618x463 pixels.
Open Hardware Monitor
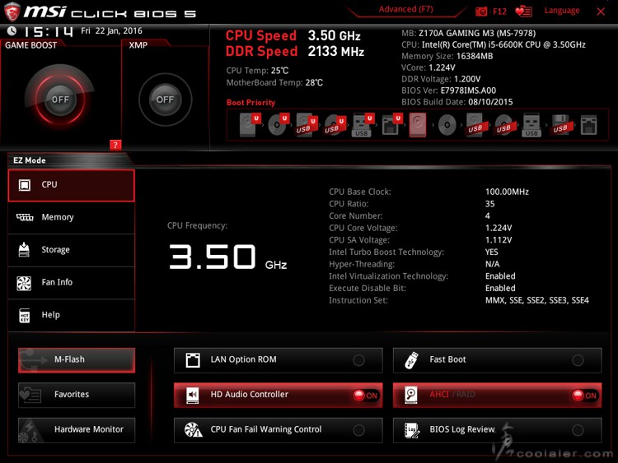coord(77,429)
